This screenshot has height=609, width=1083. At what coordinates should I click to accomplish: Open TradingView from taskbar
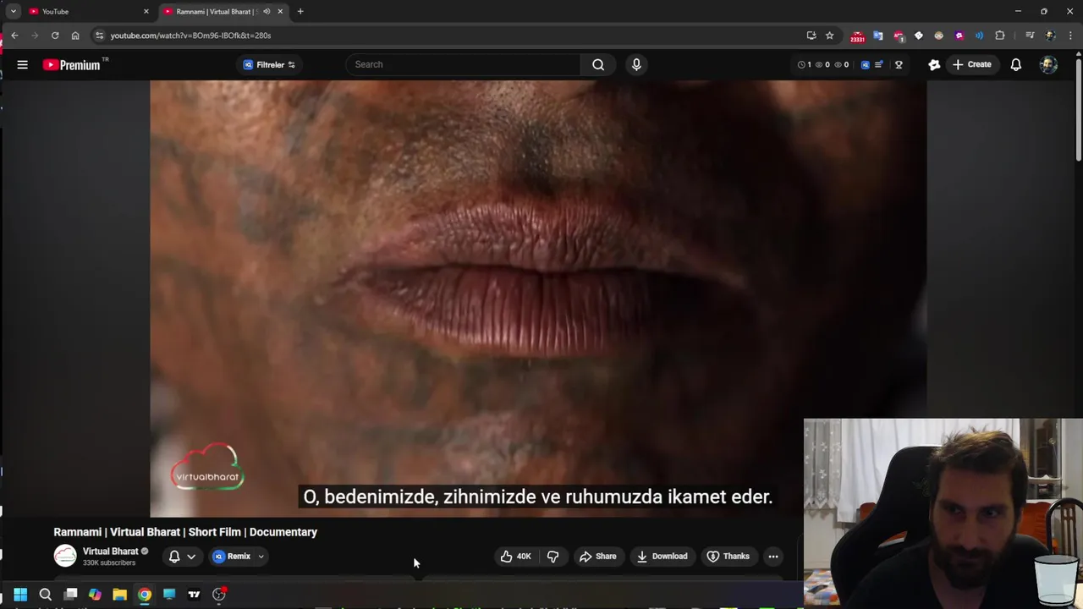[194, 595]
